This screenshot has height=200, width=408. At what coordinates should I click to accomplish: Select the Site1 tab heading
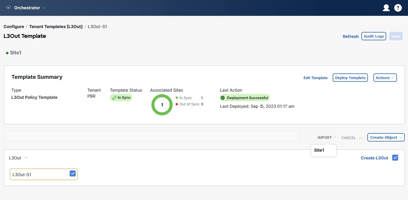tap(16, 53)
